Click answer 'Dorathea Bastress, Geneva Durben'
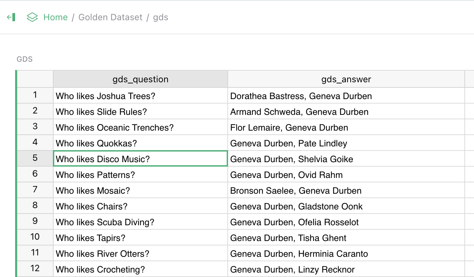This screenshot has height=277, width=474. [x=346, y=96]
